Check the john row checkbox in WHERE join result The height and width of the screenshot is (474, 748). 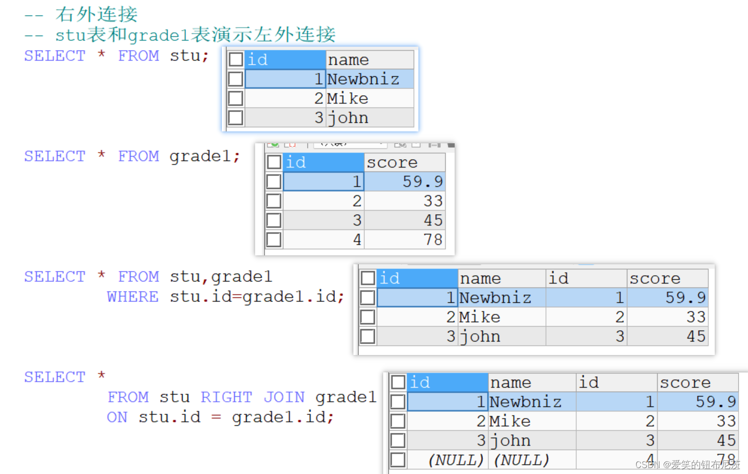click(368, 336)
